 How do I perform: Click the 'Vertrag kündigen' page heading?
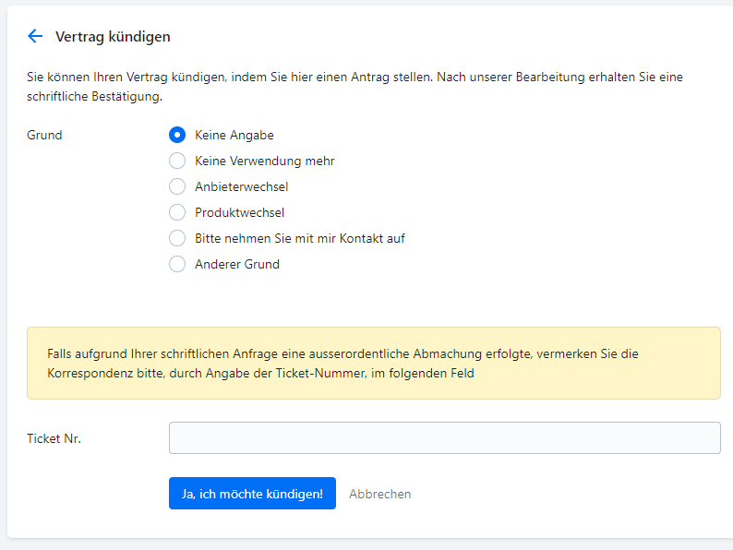[x=113, y=37]
